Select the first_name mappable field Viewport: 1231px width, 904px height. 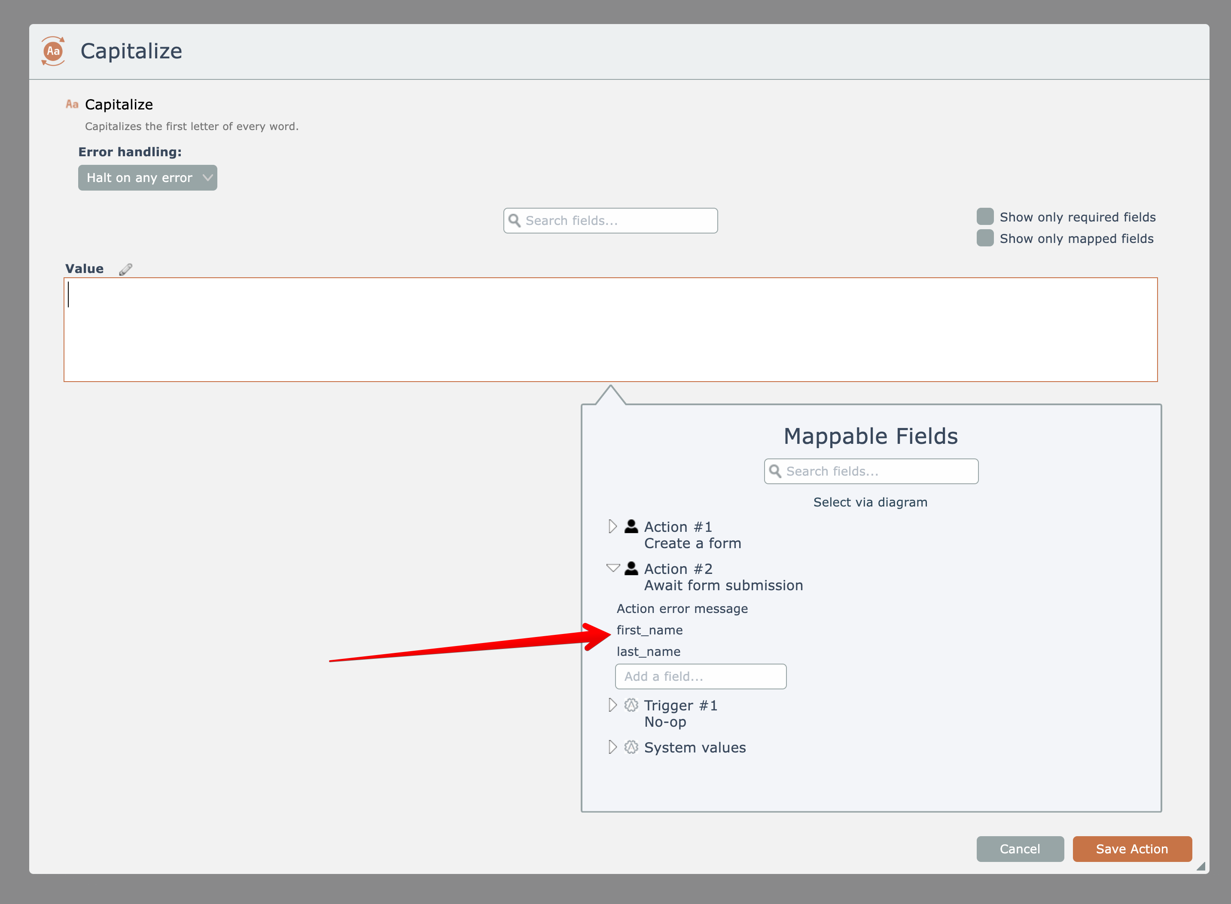click(x=649, y=630)
